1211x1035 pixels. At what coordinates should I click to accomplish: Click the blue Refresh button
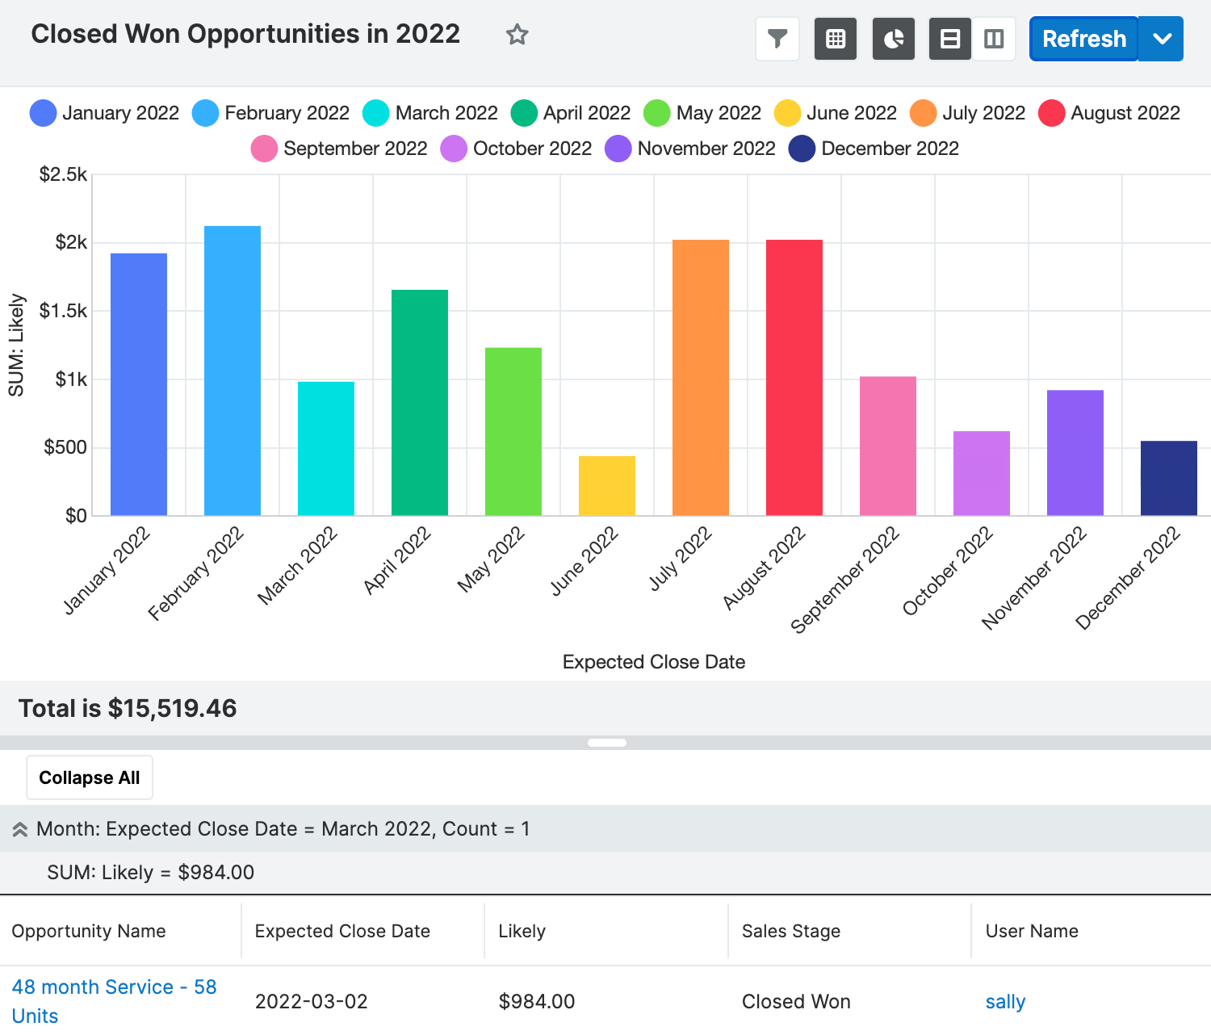coord(1083,39)
